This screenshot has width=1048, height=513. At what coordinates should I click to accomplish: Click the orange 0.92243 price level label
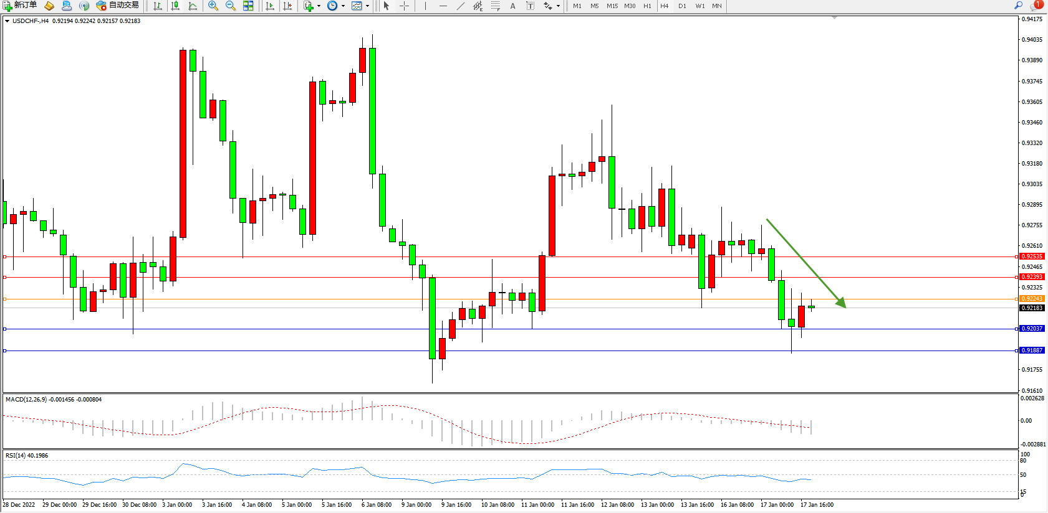point(1032,299)
